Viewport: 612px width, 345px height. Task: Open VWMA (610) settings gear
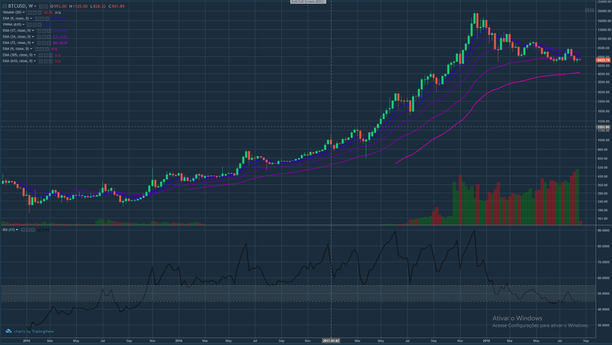35,25
